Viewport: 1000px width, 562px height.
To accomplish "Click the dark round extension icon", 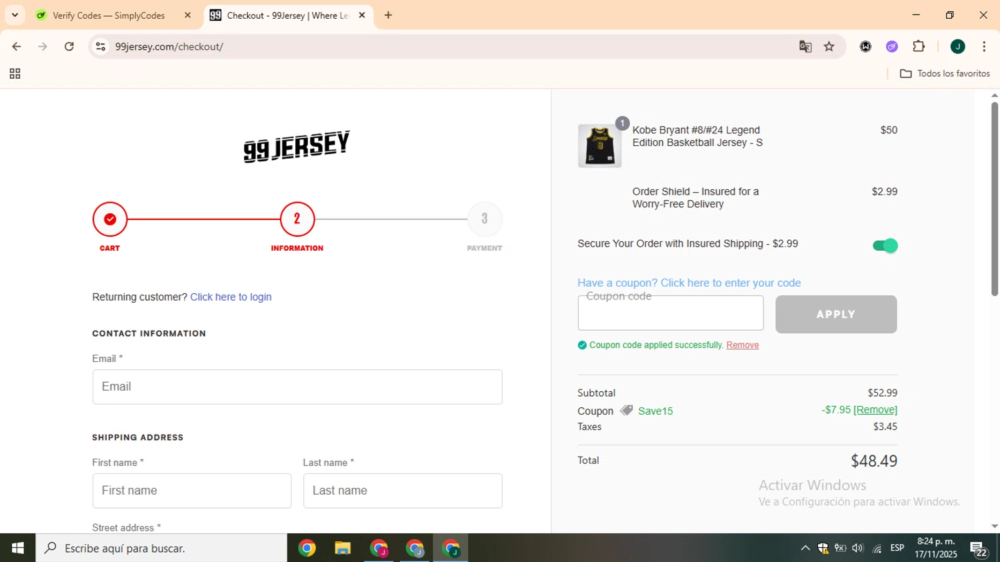I will (865, 47).
